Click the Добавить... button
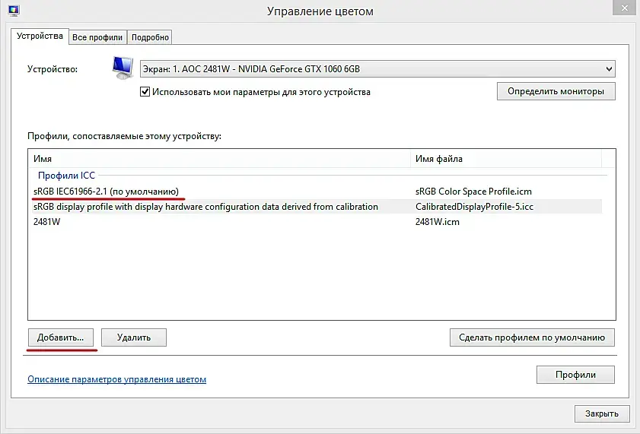The image size is (640, 434). (x=60, y=337)
